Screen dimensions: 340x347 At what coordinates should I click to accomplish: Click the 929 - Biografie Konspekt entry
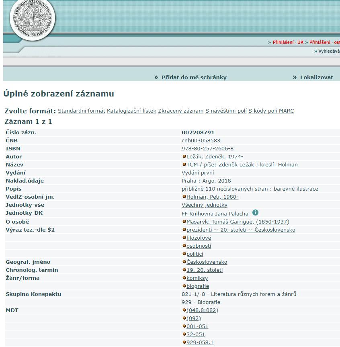tap(201, 302)
